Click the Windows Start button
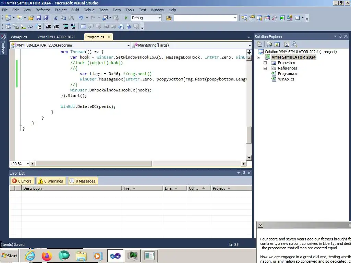 [x=9, y=256]
